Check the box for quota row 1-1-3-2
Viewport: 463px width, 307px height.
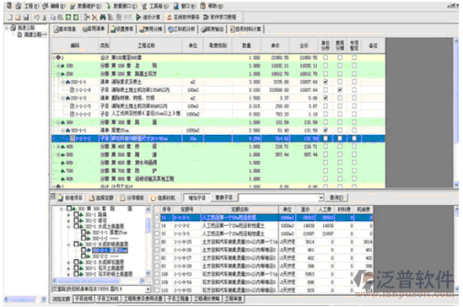(158, 225)
